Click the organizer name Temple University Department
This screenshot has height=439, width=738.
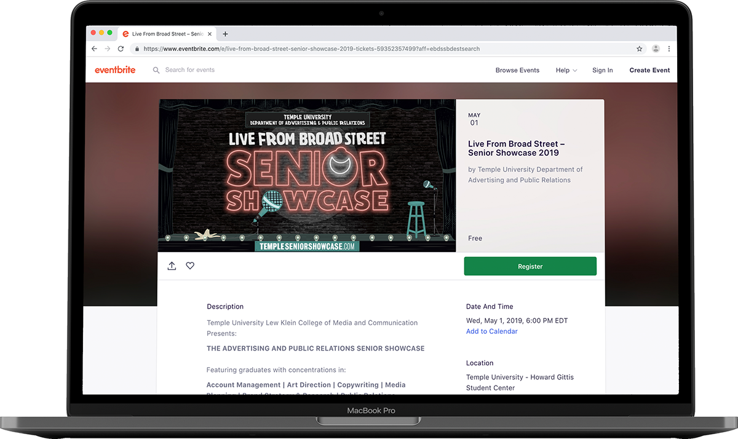coord(525,175)
